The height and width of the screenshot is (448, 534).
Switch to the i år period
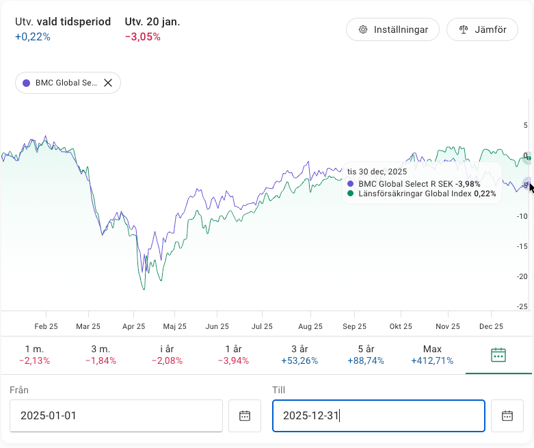point(167,355)
